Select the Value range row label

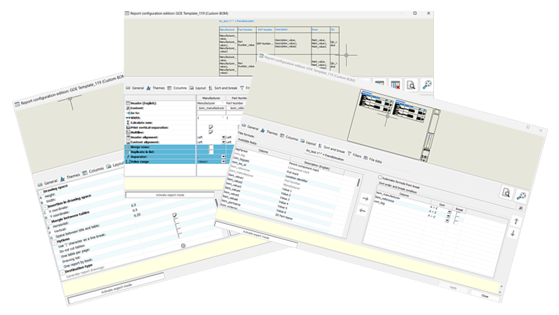[140, 162]
